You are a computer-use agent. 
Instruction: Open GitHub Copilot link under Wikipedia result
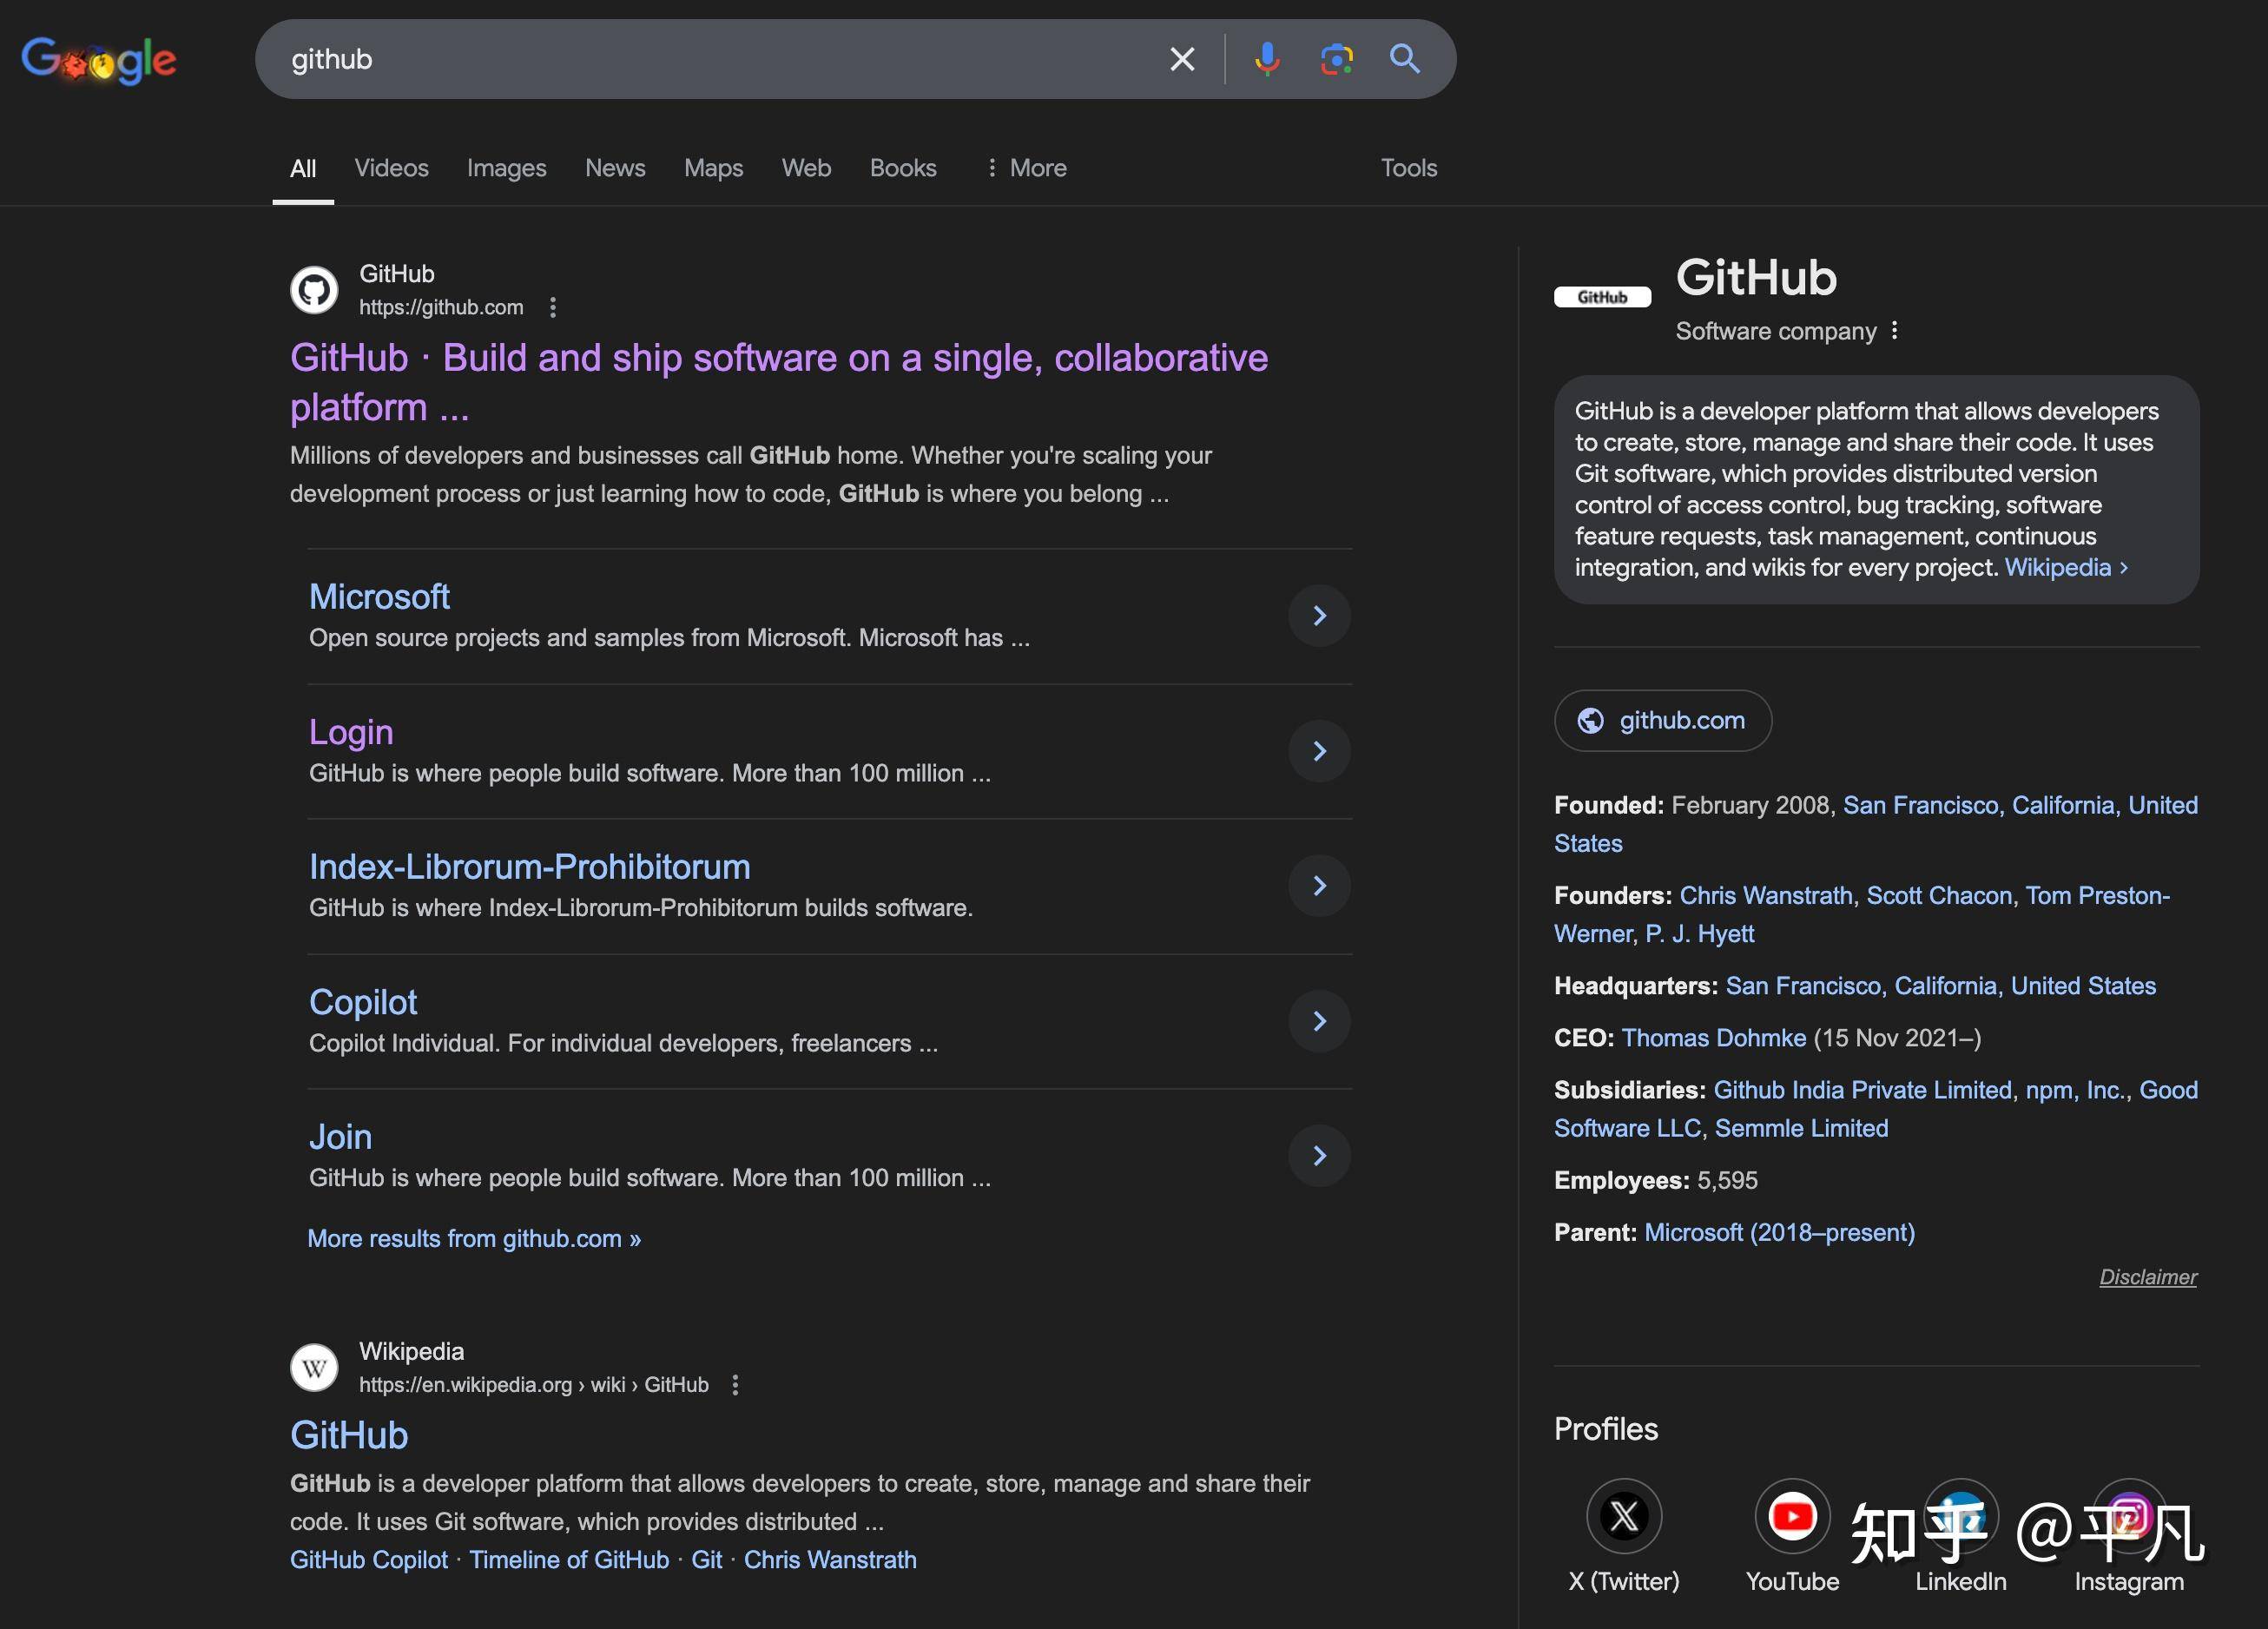[369, 1560]
